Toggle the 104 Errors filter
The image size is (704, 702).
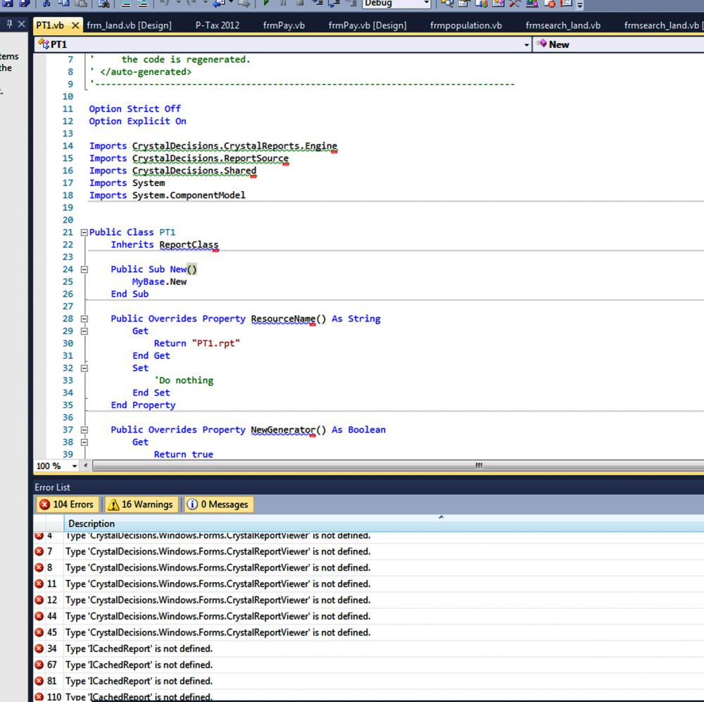[68, 504]
